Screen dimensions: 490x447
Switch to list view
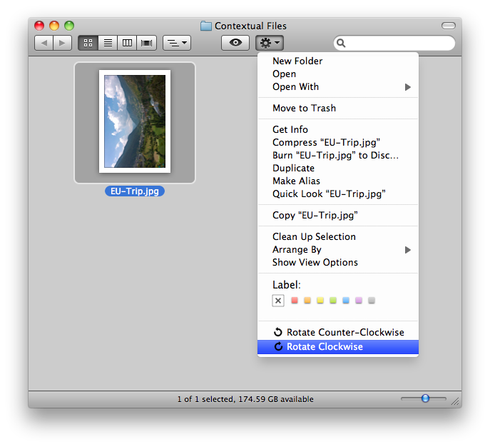[108, 43]
